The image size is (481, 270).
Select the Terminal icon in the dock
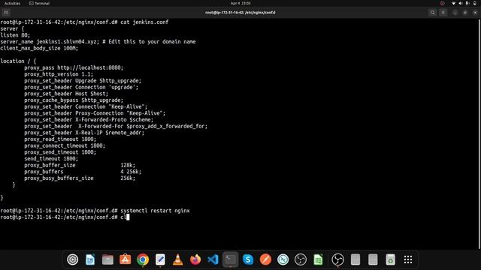tap(231, 259)
